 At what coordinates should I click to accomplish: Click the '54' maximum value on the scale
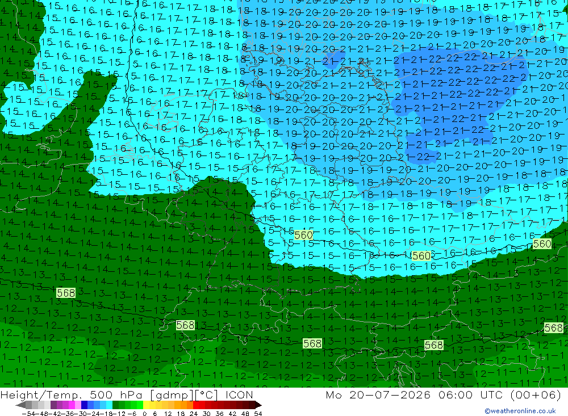pyautogui.click(x=258, y=414)
